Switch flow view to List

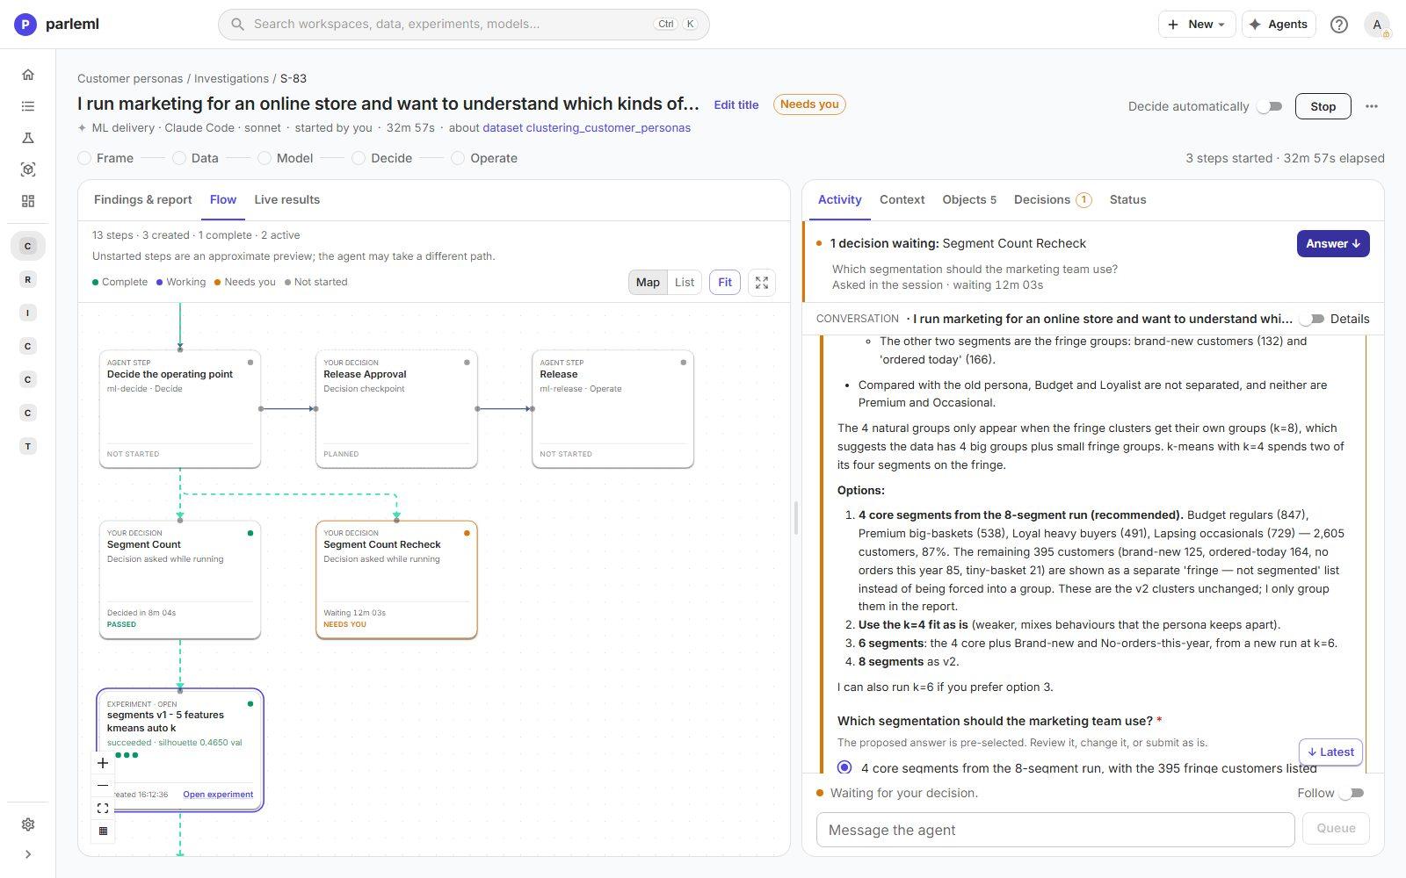tap(685, 283)
